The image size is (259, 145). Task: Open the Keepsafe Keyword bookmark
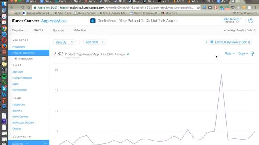tap(37, 13)
